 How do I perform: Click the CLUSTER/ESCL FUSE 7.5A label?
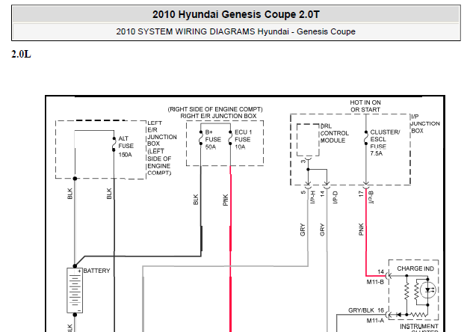coord(385,143)
